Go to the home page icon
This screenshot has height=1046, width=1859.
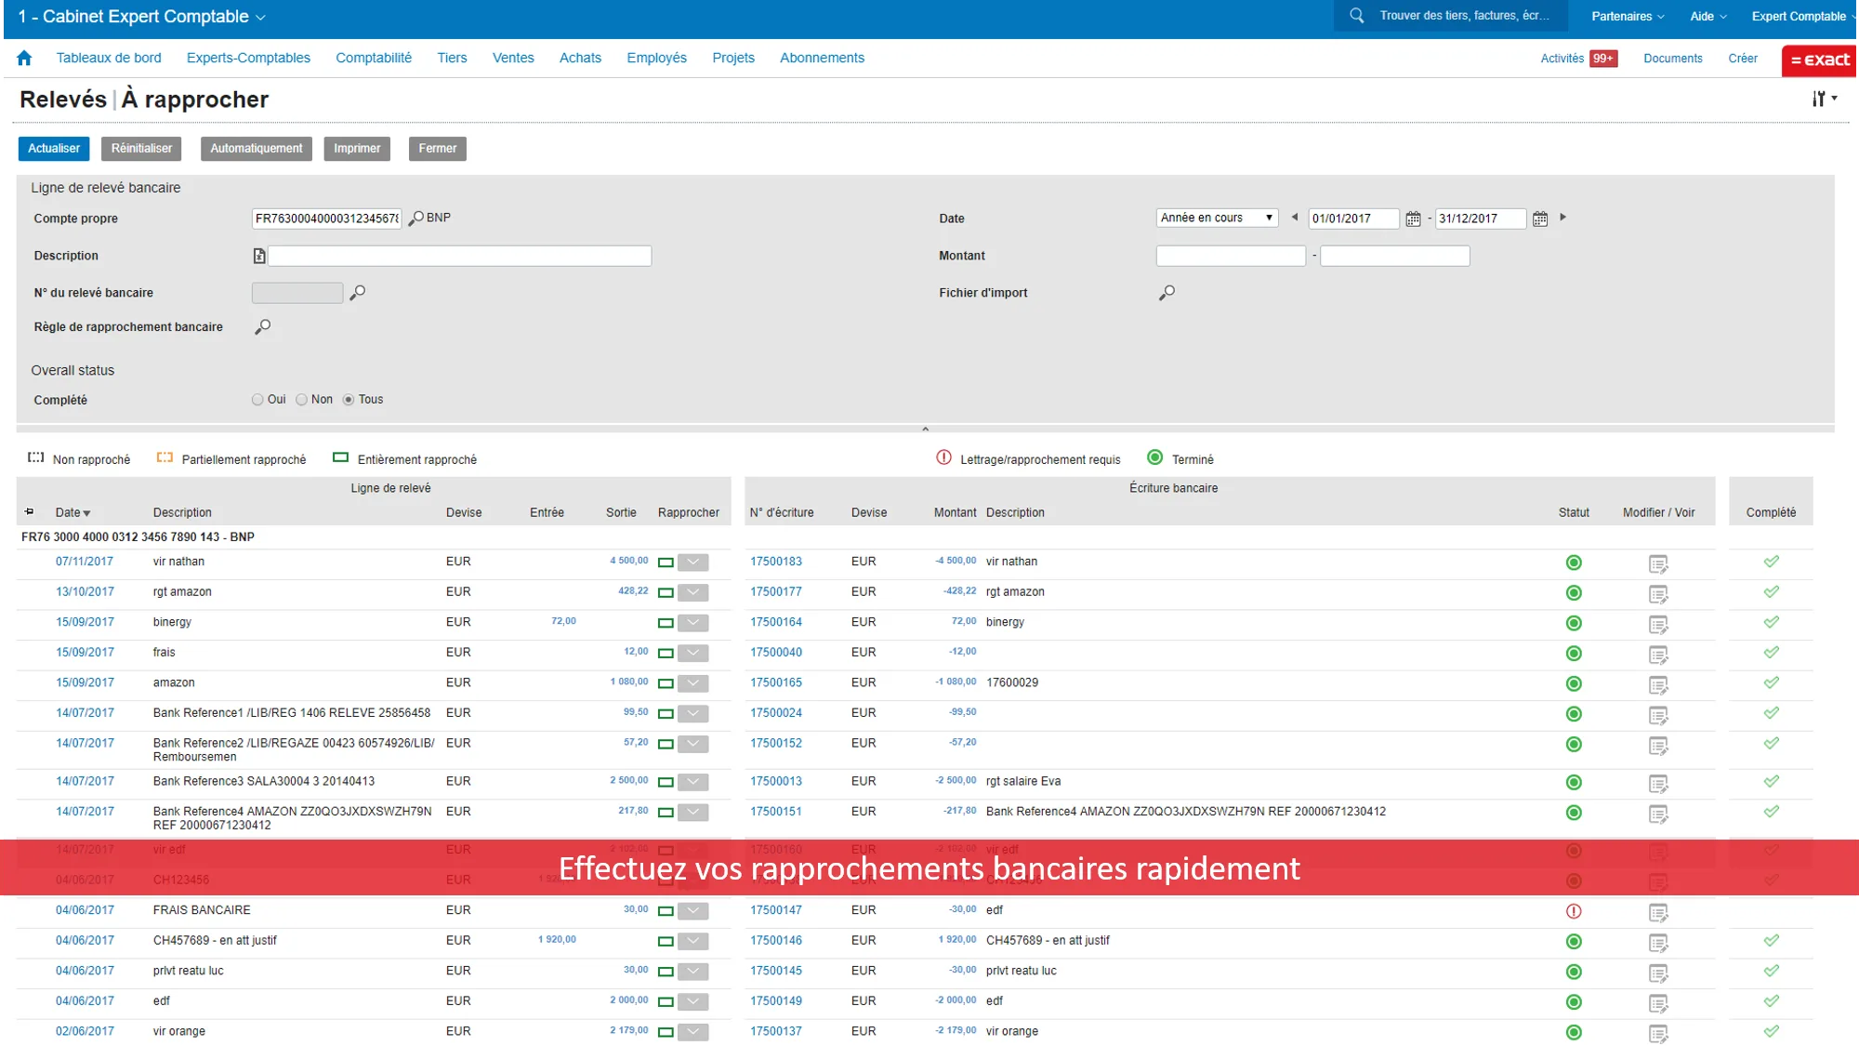click(24, 58)
